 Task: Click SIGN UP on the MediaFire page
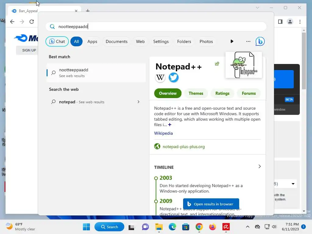pyautogui.click(x=29, y=50)
